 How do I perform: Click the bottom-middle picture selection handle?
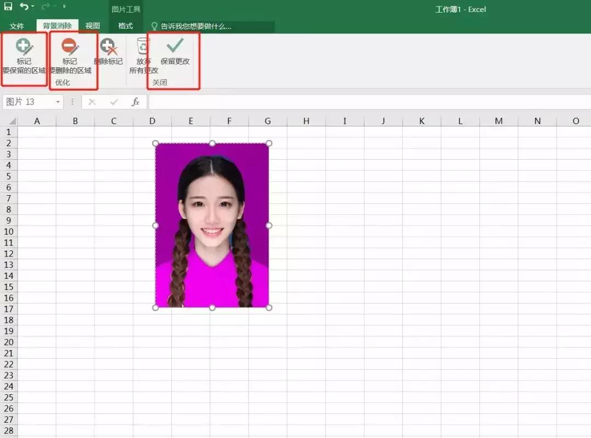click(x=212, y=308)
